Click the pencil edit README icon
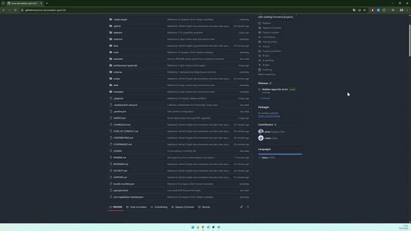This screenshot has width=411, height=231. (241, 207)
